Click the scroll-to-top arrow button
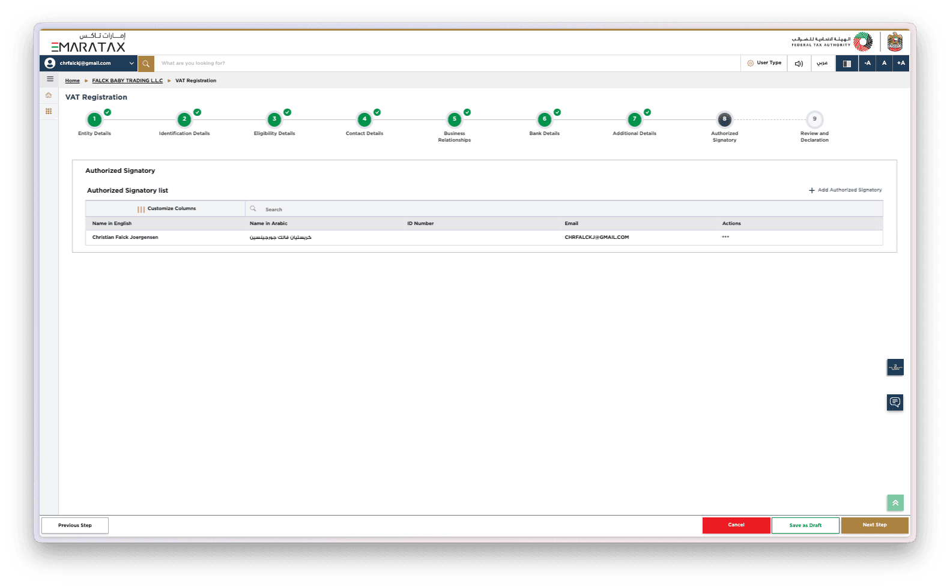Image resolution: width=950 pixels, height=587 pixels. point(895,503)
